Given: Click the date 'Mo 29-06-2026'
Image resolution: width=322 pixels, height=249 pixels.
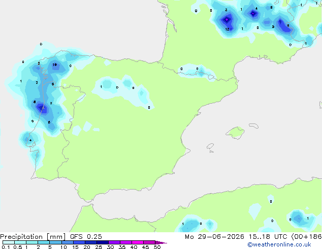Looking at the screenshot, I should [215, 237].
